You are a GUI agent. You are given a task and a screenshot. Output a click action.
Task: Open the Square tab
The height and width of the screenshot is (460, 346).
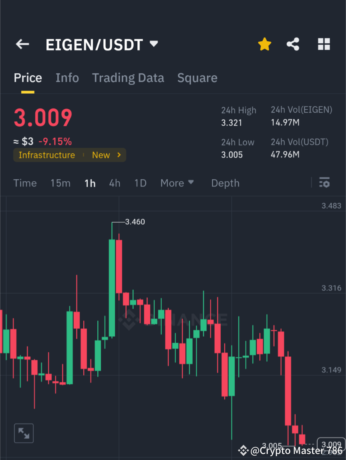[x=197, y=77]
